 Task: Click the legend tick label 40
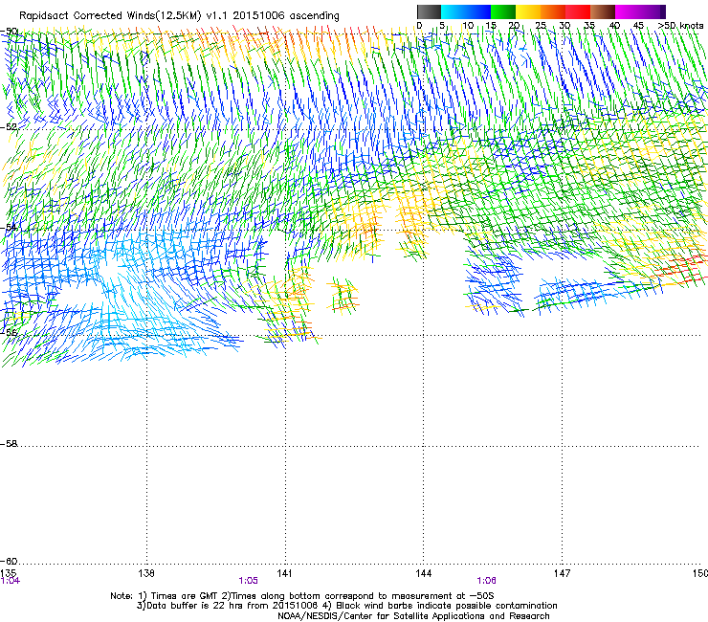pos(614,26)
